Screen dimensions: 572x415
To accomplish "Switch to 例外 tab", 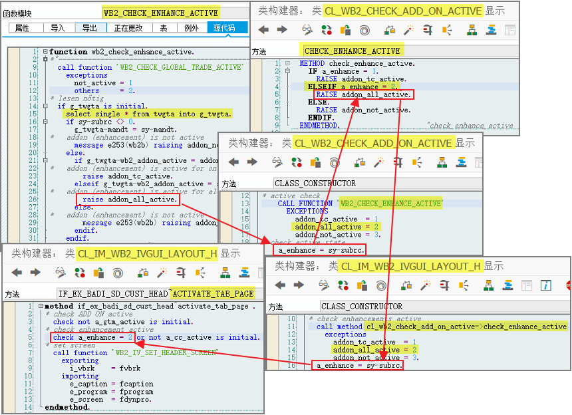I will point(191,28).
